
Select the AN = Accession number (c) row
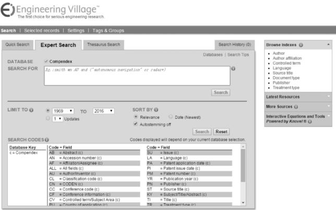(94, 158)
